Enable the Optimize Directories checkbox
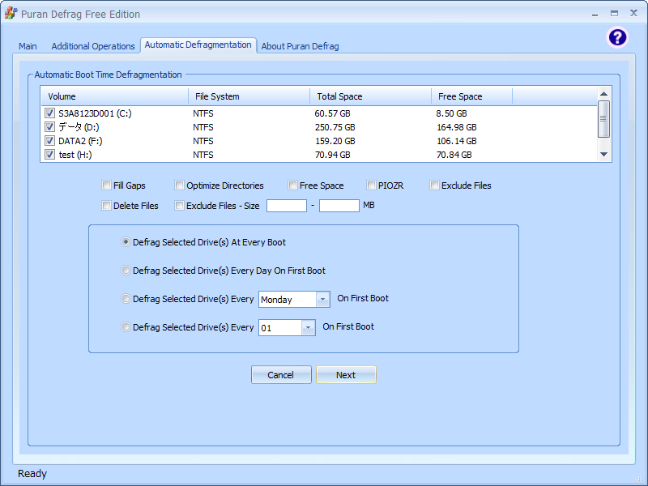Image resolution: width=648 pixels, height=486 pixels. (179, 185)
